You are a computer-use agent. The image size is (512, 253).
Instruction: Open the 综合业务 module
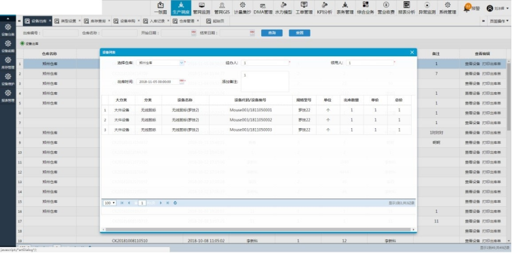366,8
